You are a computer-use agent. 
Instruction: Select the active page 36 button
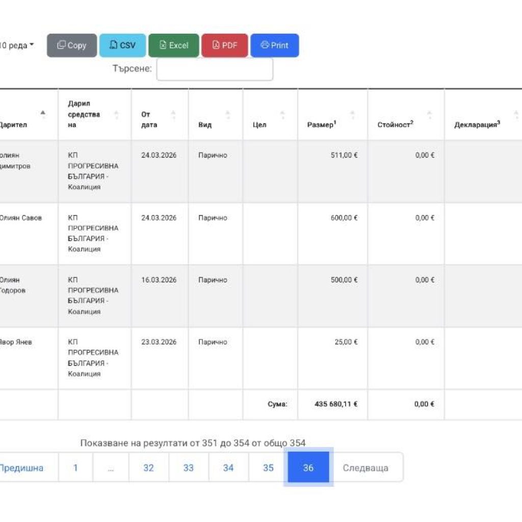tap(308, 467)
